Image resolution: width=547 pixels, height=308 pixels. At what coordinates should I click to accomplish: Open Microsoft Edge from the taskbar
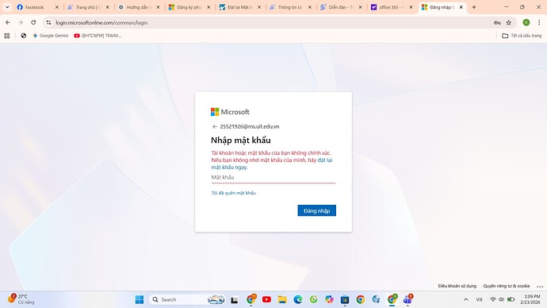[298, 299]
